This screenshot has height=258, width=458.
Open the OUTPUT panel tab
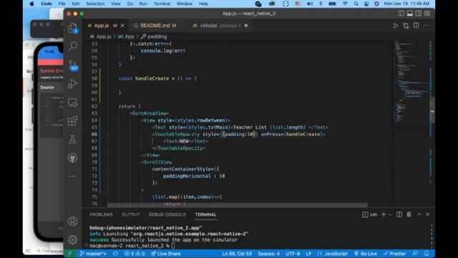130,214
